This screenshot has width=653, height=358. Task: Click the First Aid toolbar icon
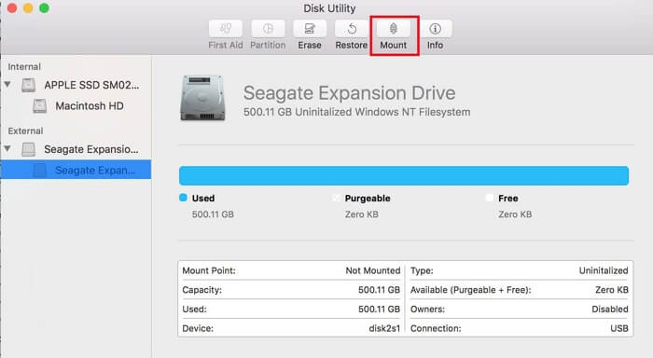pos(226,29)
